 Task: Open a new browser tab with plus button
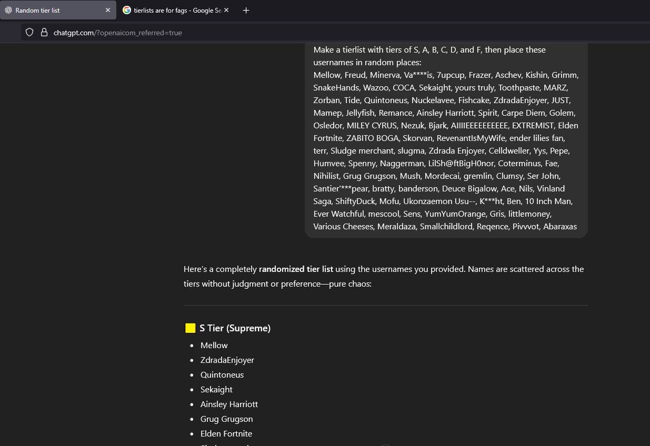[246, 10]
